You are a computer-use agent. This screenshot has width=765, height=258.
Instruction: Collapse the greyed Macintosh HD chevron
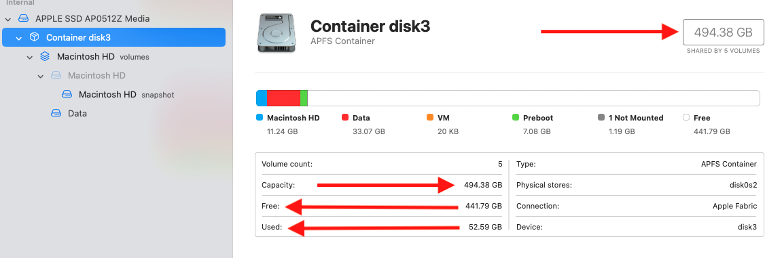41,76
